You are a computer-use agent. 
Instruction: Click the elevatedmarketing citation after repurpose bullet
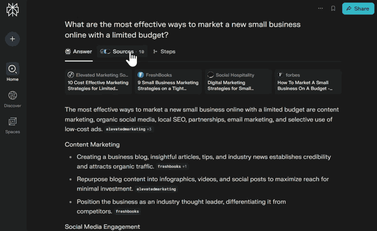(156, 189)
